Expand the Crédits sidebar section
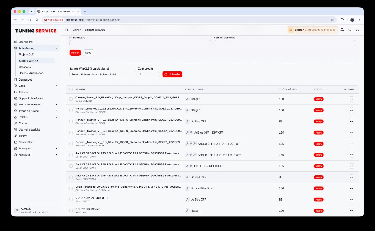This screenshot has height=231, width=375. coord(56,117)
